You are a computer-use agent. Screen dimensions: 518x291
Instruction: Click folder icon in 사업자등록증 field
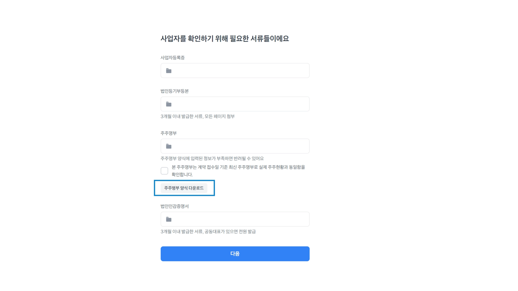coord(169,71)
